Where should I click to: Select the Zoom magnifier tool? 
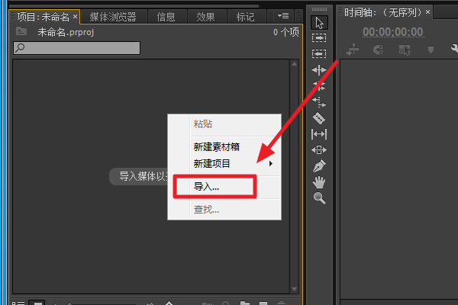(319, 198)
